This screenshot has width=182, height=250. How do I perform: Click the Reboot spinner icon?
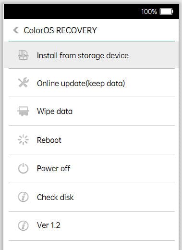pos(23,140)
